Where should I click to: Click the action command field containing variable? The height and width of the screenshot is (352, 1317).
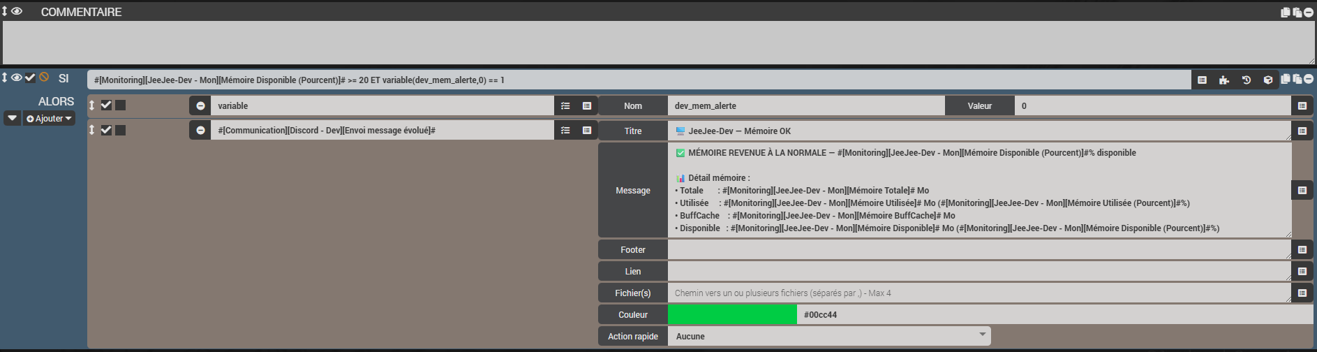click(382, 105)
